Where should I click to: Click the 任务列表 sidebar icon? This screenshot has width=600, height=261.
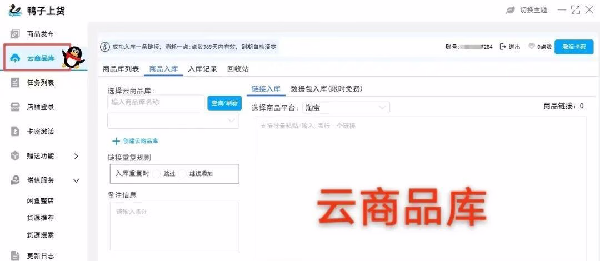(x=15, y=83)
